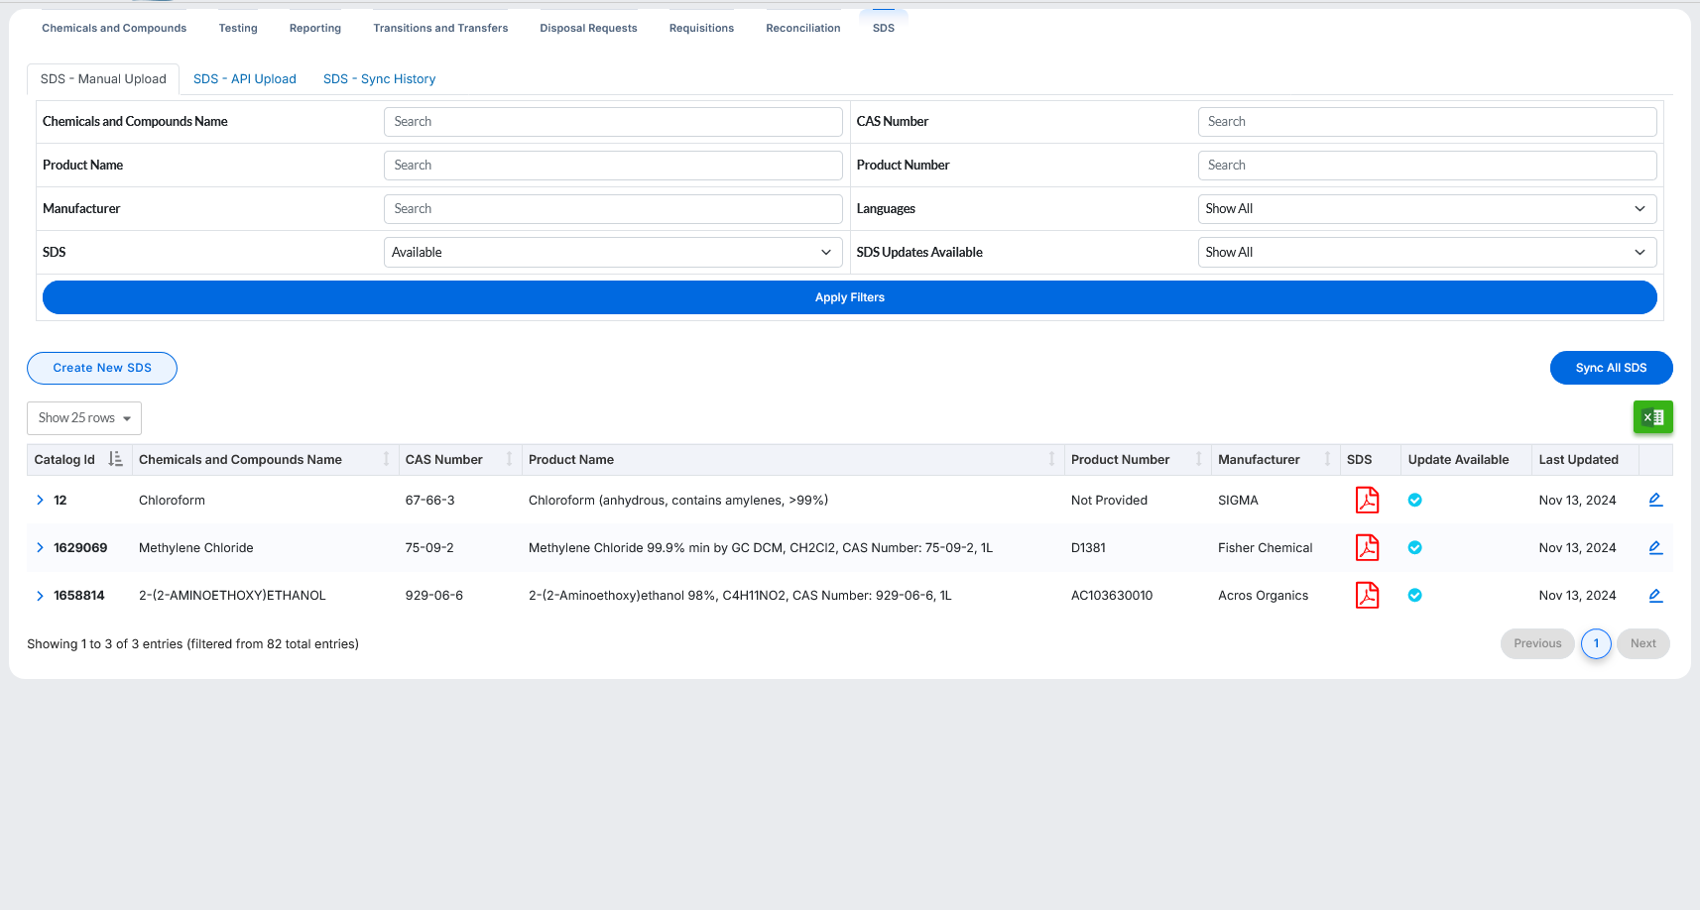Viewport: 1700px width, 910px height.
Task: Edit the Acros Organics row entry
Action: click(x=1655, y=595)
